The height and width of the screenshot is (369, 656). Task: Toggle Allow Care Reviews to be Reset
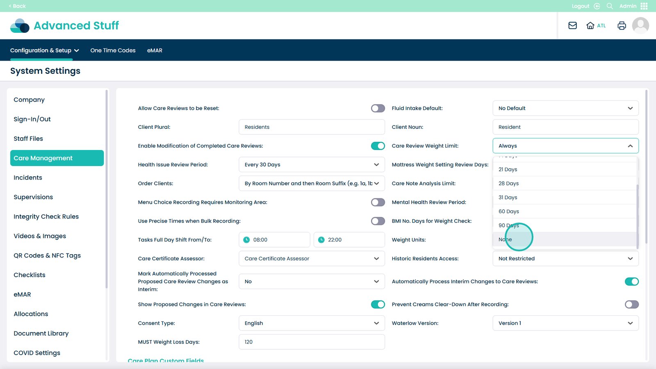click(x=378, y=108)
